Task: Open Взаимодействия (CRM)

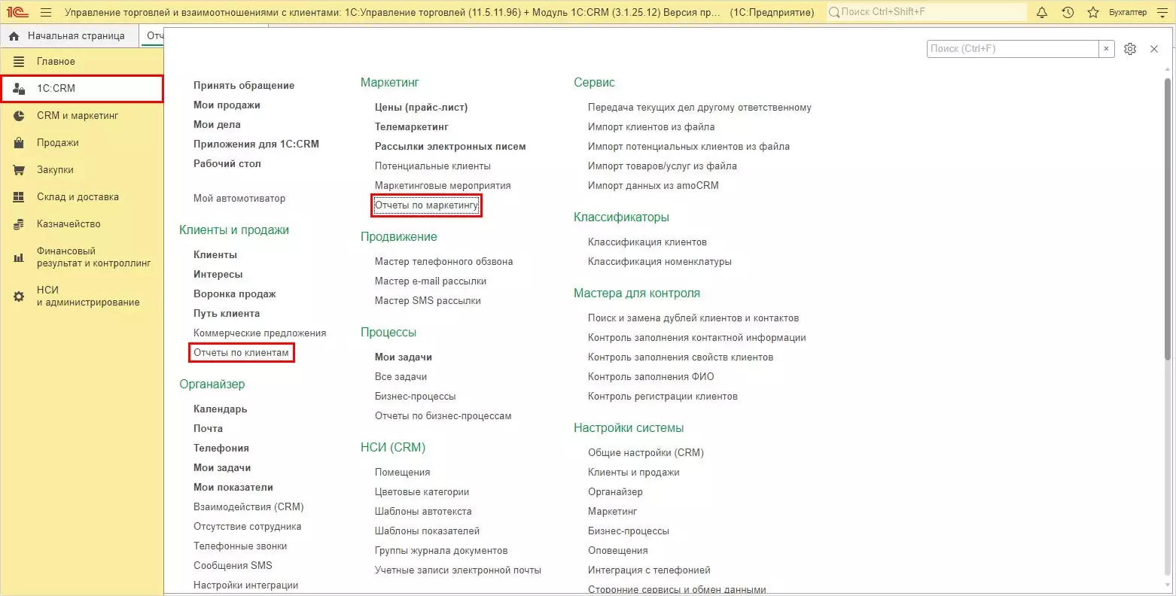Action: [248, 506]
